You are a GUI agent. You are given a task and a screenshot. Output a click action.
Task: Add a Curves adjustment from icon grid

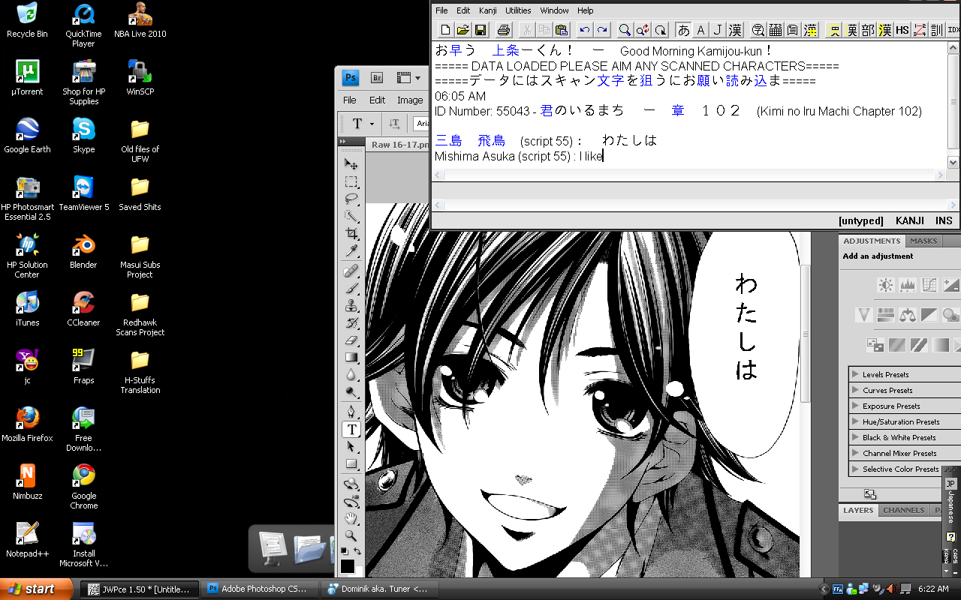929,285
